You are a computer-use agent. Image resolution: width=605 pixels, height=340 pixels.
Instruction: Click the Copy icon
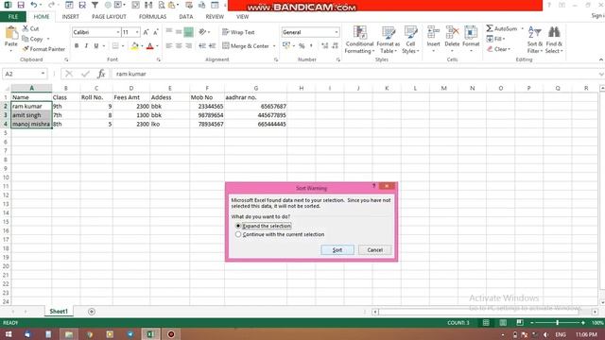26,39
